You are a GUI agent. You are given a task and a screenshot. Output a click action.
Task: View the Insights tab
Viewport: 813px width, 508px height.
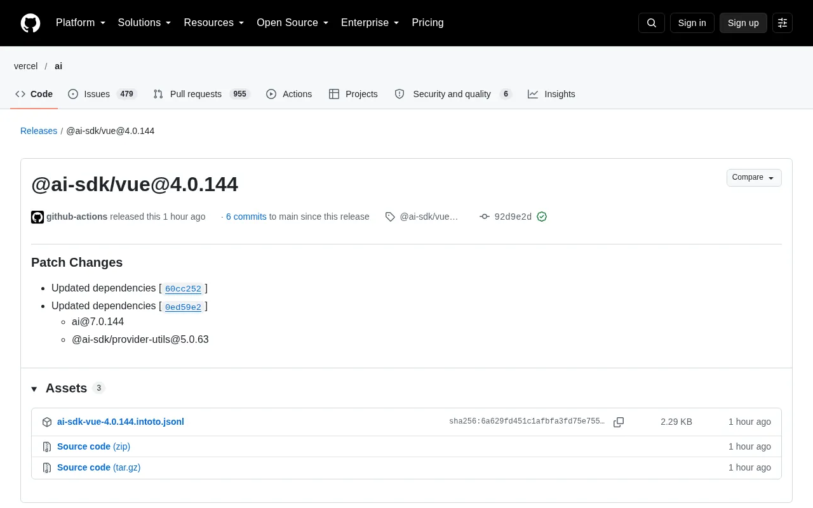point(551,94)
